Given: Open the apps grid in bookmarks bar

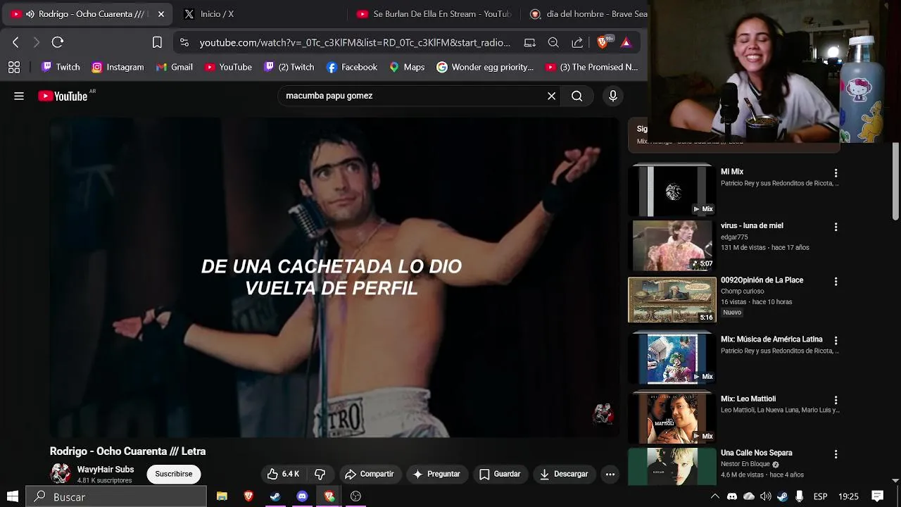Looking at the screenshot, I should pos(14,67).
